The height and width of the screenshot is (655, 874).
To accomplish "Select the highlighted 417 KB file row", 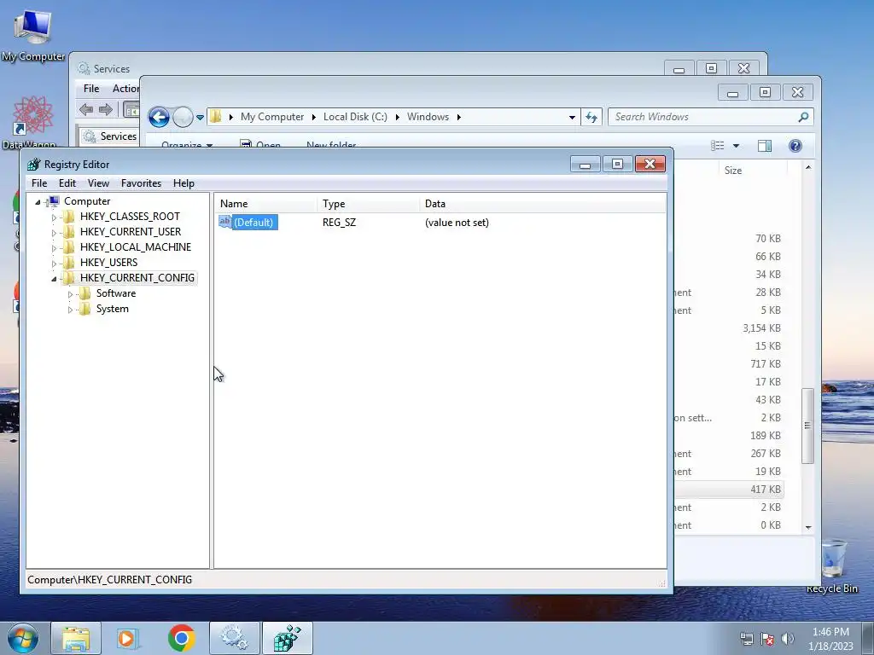I will (x=729, y=490).
